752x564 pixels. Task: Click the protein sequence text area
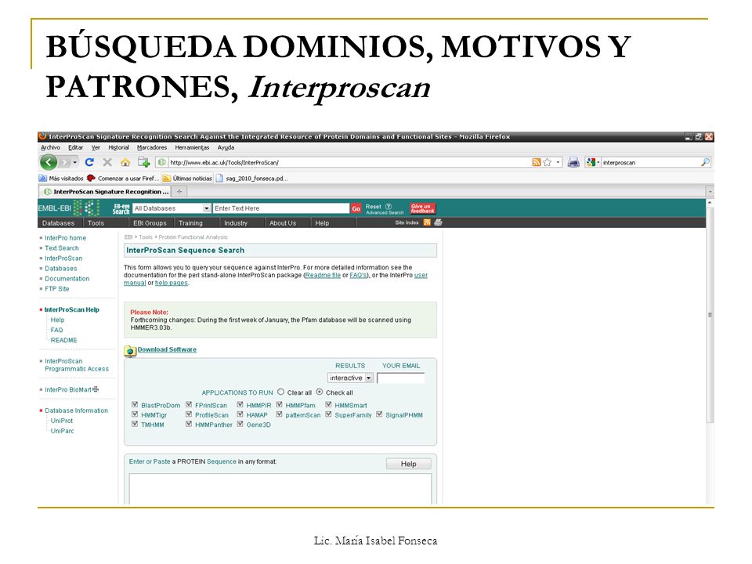(x=280, y=489)
